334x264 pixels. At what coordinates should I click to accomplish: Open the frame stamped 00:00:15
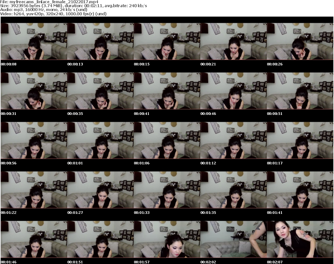(x=167, y=41)
